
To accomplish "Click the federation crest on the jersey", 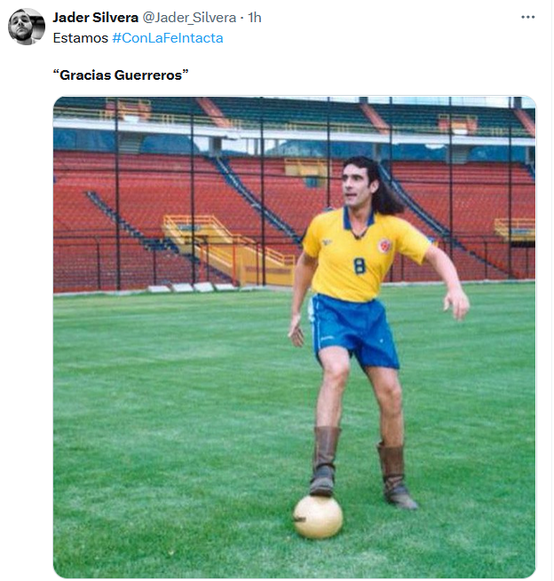I will (384, 246).
